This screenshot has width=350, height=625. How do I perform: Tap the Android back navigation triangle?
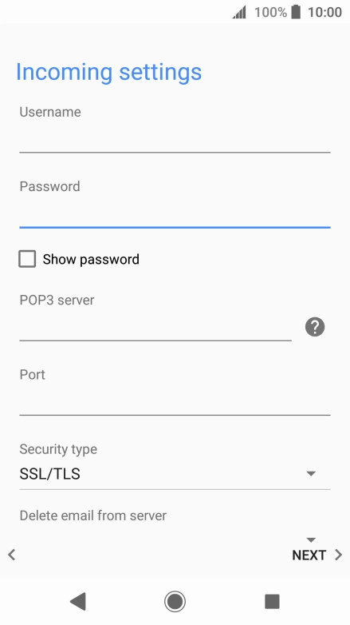click(x=78, y=601)
